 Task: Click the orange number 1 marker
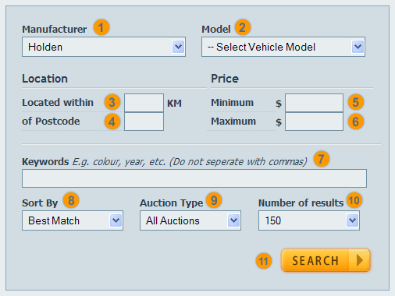(101, 27)
